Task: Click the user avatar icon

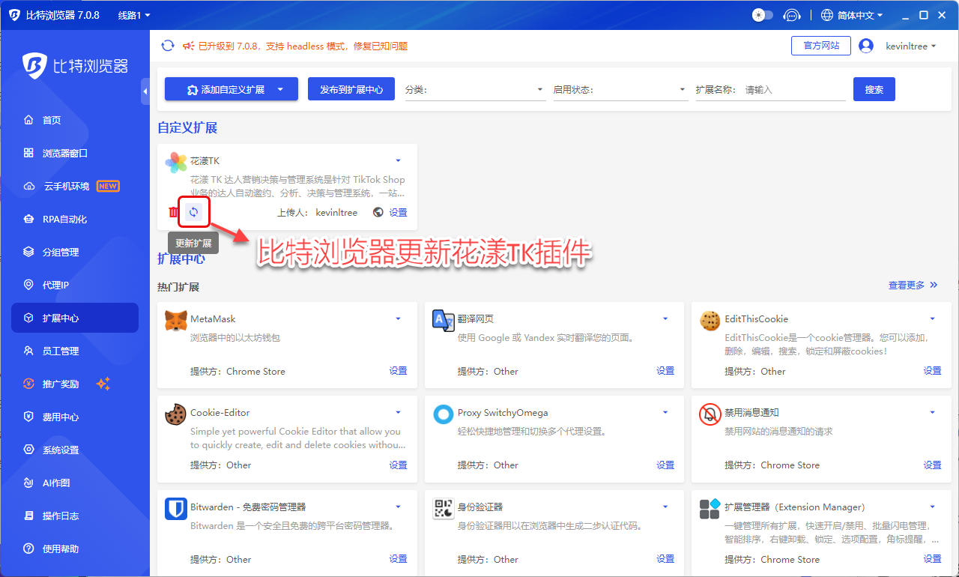Action: click(x=866, y=46)
